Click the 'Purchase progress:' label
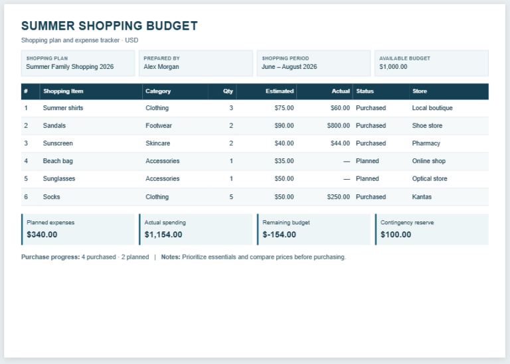This screenshot has height=364, width=510. pos(50,257)
